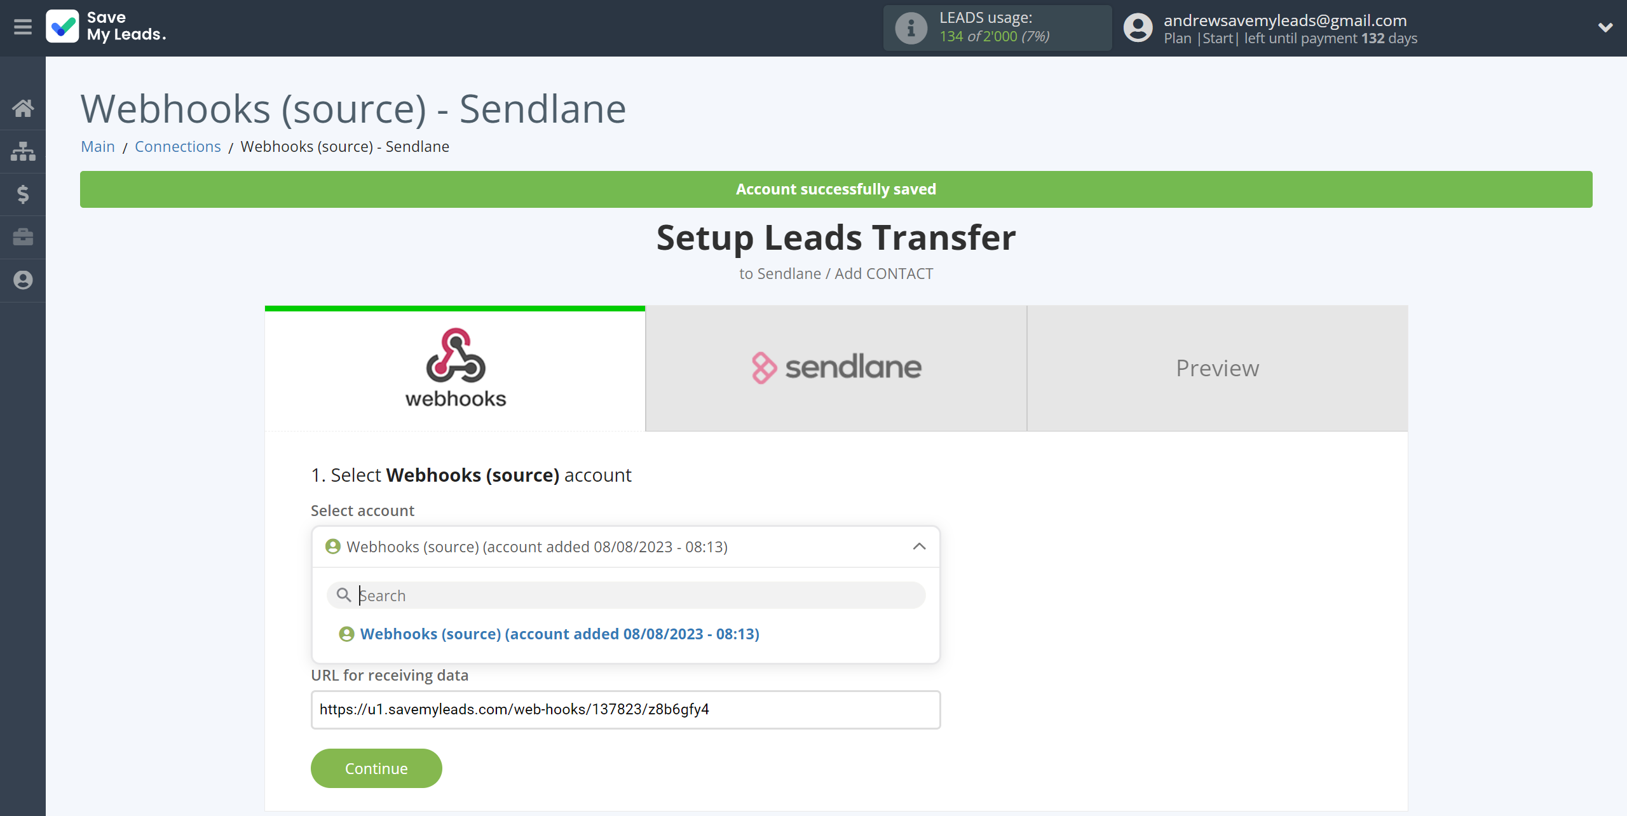Image resolution: width=1627 pixels, height=816 pixels.
Task: Click the hamburger menu icon
Action: pos(23,27)
